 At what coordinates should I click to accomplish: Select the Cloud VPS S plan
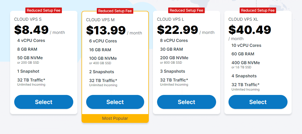pos(44,102)
